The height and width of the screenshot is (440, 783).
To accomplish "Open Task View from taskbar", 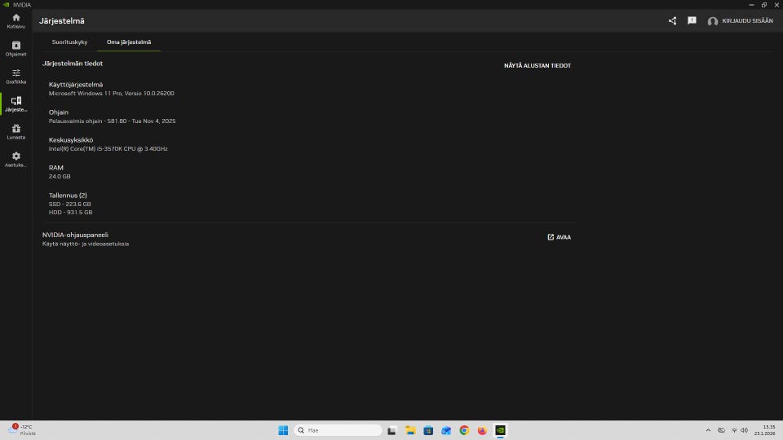I will click(x=392, y=430).
